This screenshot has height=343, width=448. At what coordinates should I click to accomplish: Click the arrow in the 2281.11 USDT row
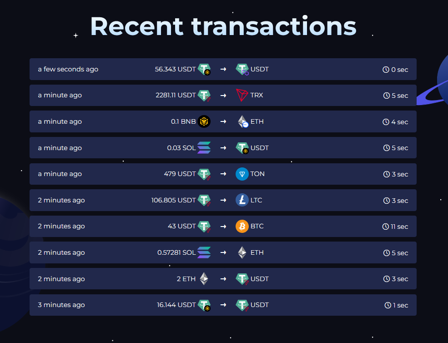(x=223, y=96)
